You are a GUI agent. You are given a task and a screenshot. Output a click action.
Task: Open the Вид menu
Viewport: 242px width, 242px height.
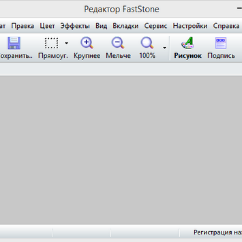(x=101, y=26)
